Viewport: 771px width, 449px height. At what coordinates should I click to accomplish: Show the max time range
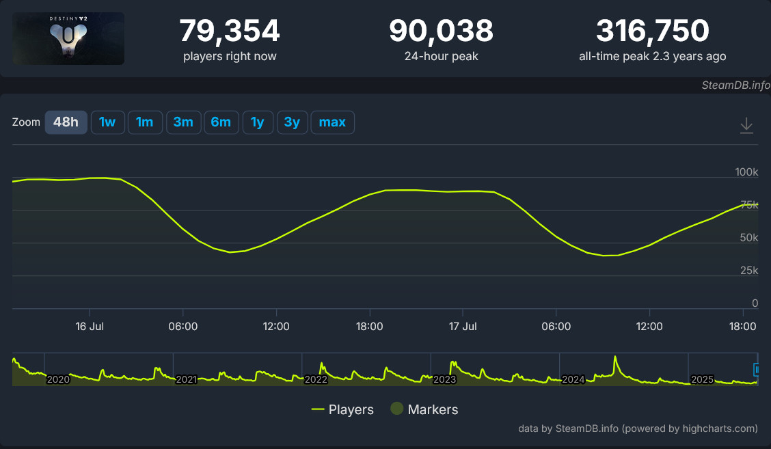[332, 122]
